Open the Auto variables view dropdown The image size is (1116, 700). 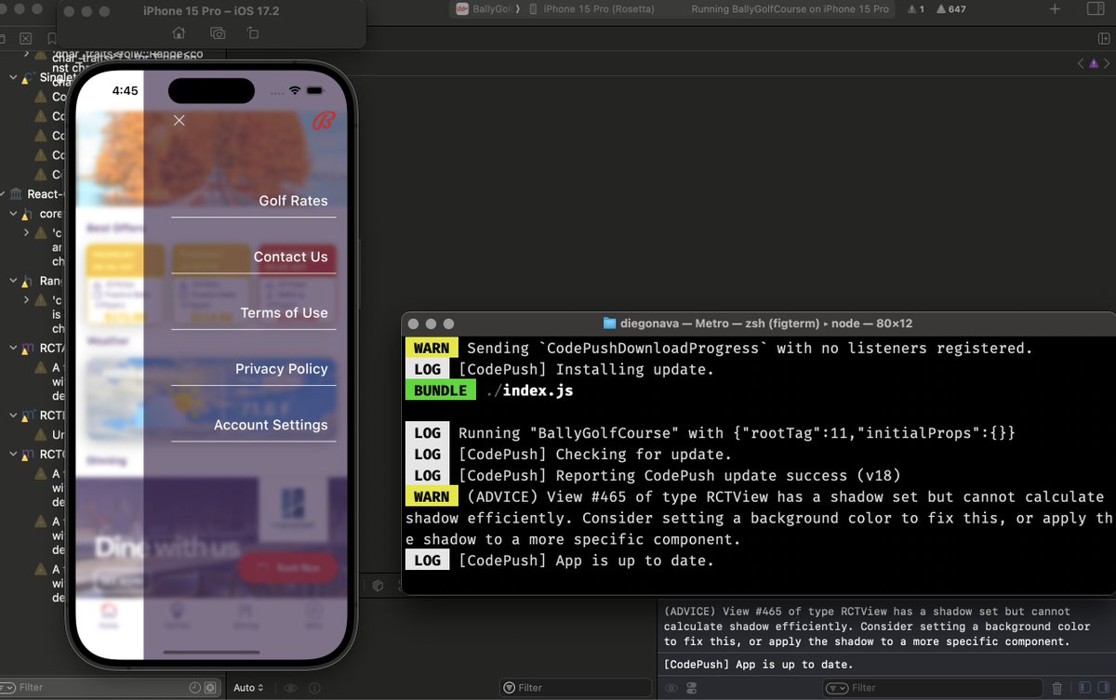(x=248, y=688)
